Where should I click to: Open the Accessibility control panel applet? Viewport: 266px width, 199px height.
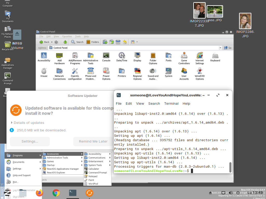pos(44,57)
